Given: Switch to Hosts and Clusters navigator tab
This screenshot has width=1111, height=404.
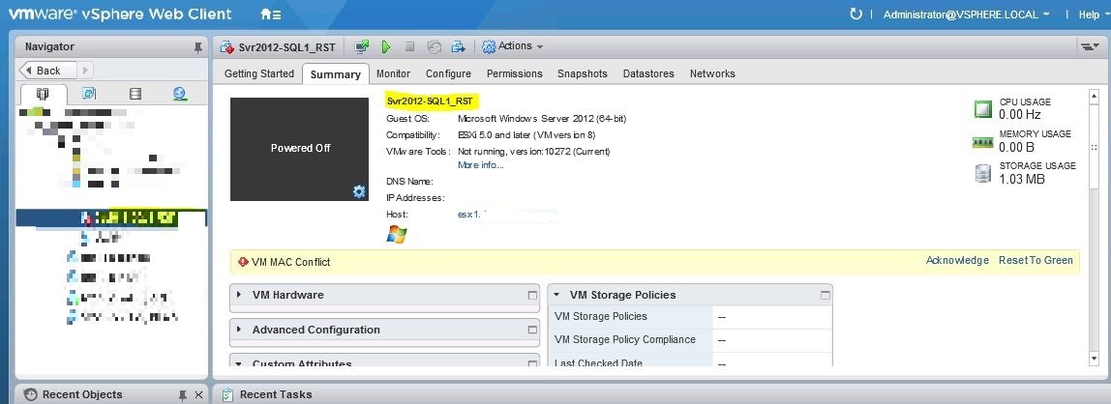Looking at the screenshot, I should [43, 94].
